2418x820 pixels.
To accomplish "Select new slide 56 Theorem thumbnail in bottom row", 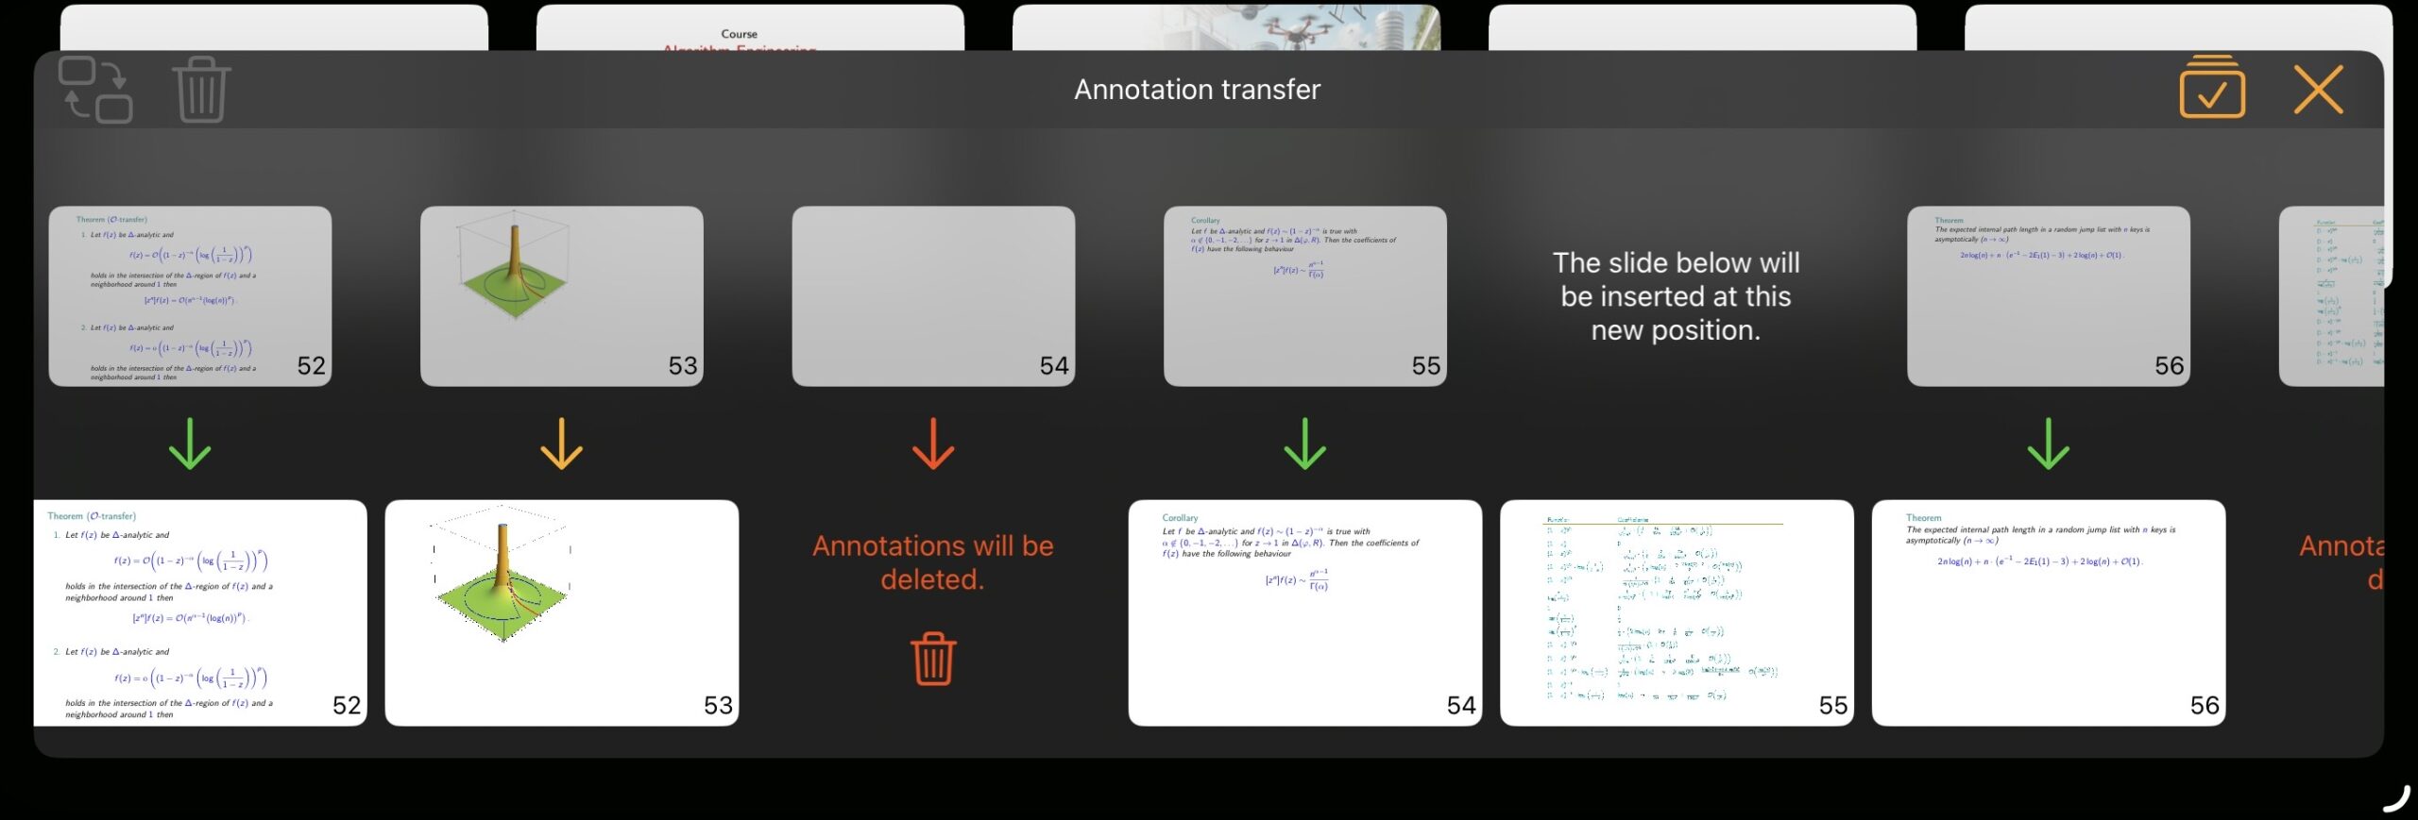I will coord(2048,612).
